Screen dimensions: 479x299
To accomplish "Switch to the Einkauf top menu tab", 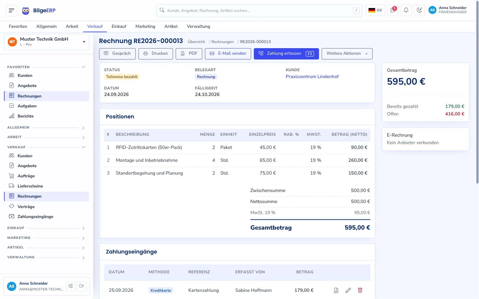I will tap(119, 26).
